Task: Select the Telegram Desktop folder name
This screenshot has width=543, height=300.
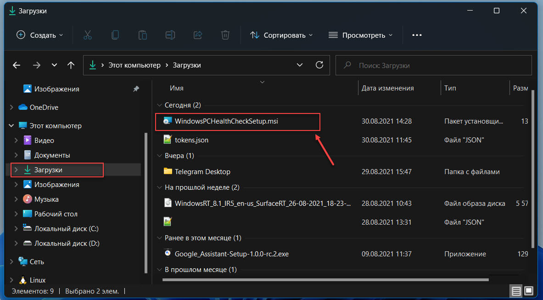Action: [202, 171]
